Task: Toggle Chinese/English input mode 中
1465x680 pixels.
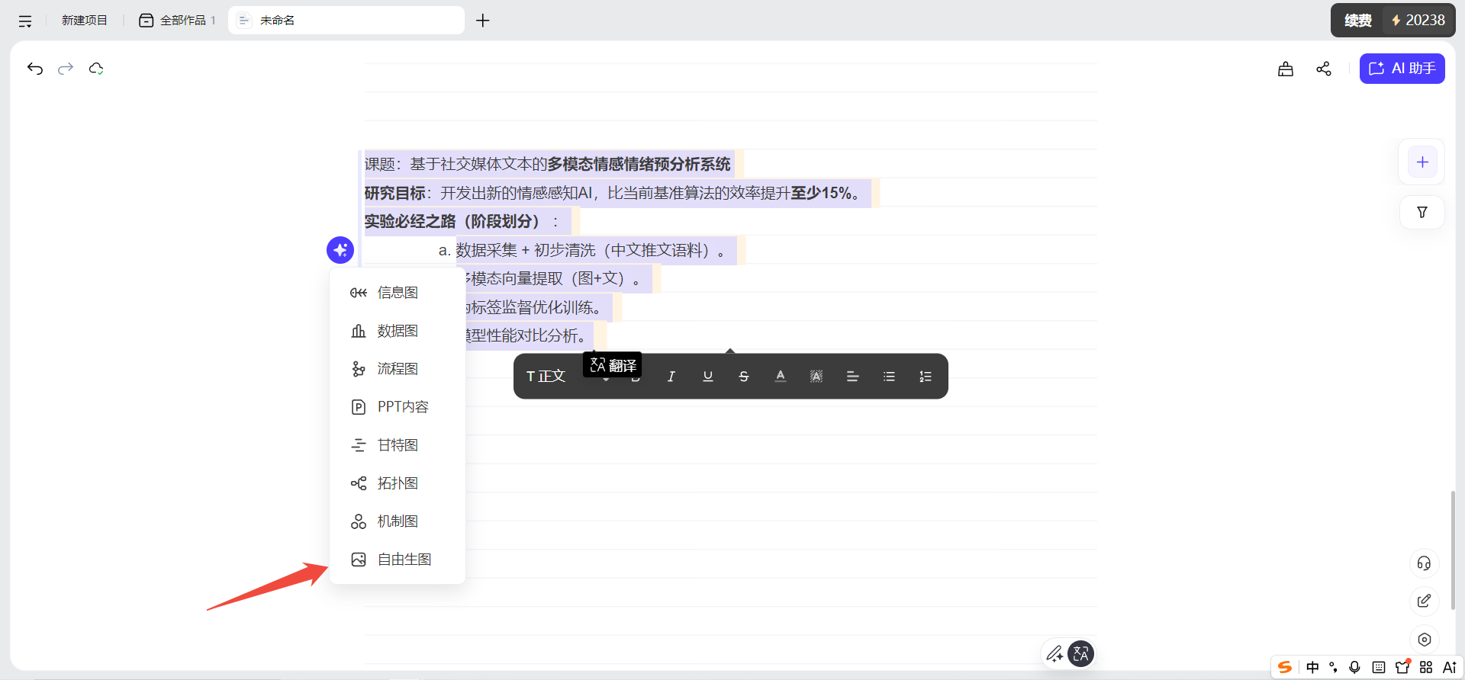Action: tap(1312, 667)
